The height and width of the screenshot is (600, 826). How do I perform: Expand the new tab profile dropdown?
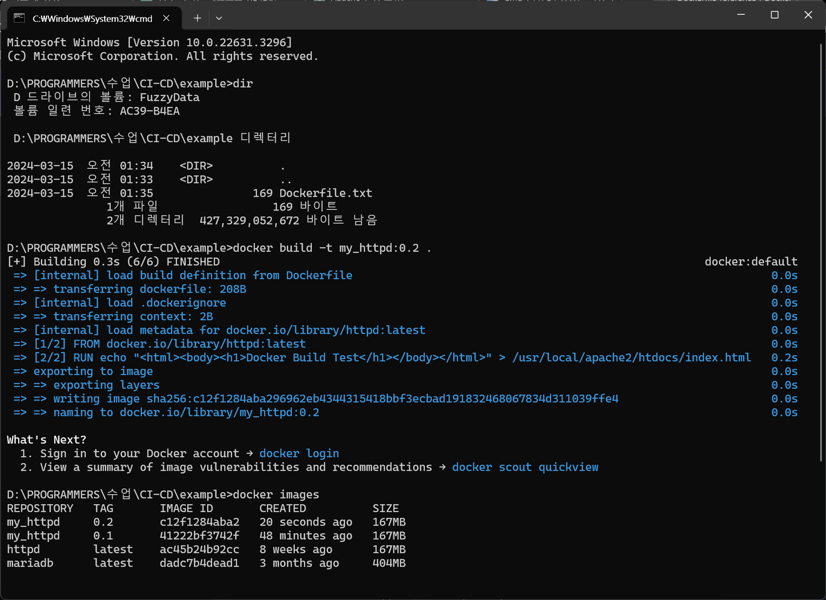click(x=219, y=18)
